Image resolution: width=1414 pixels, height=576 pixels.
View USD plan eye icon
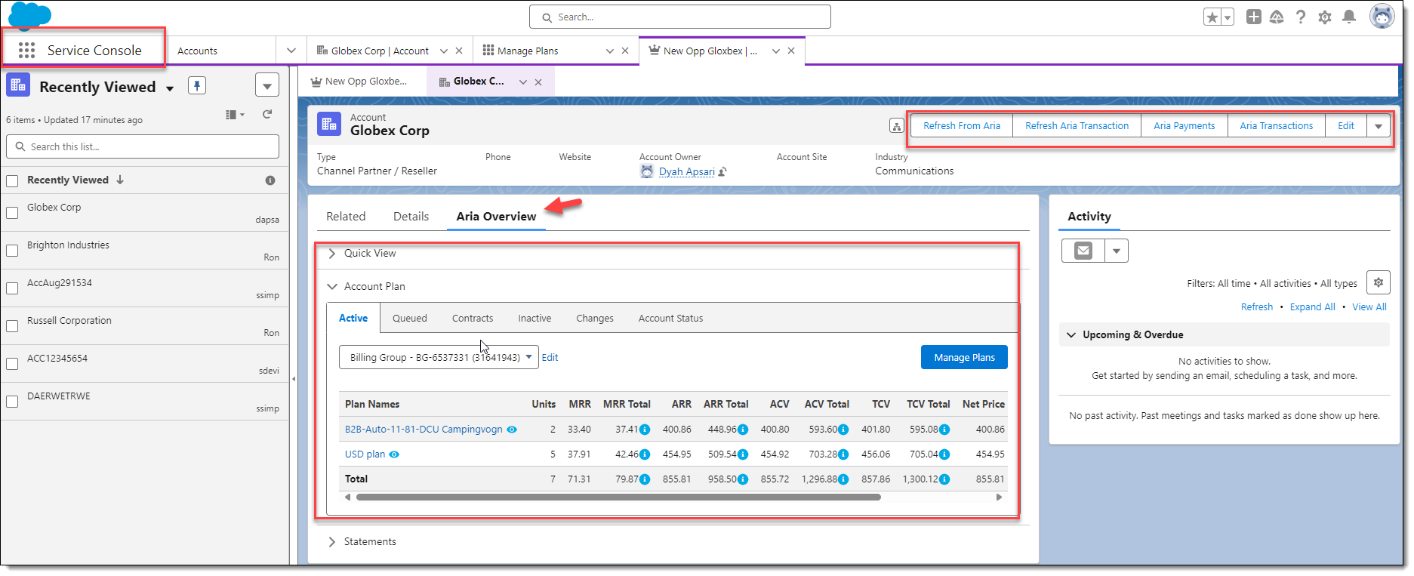point(394,454)
